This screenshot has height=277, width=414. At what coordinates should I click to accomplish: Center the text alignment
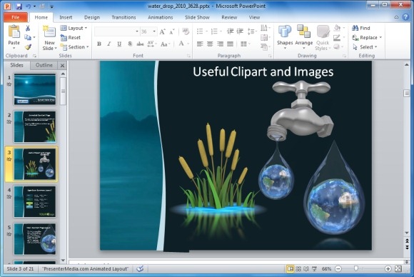click(210, 44)
